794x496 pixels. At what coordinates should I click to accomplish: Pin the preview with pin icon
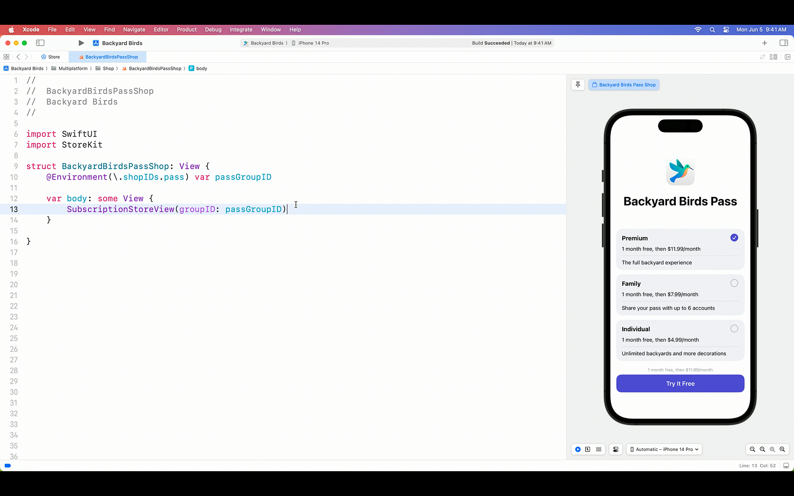(x=578, y=85)
